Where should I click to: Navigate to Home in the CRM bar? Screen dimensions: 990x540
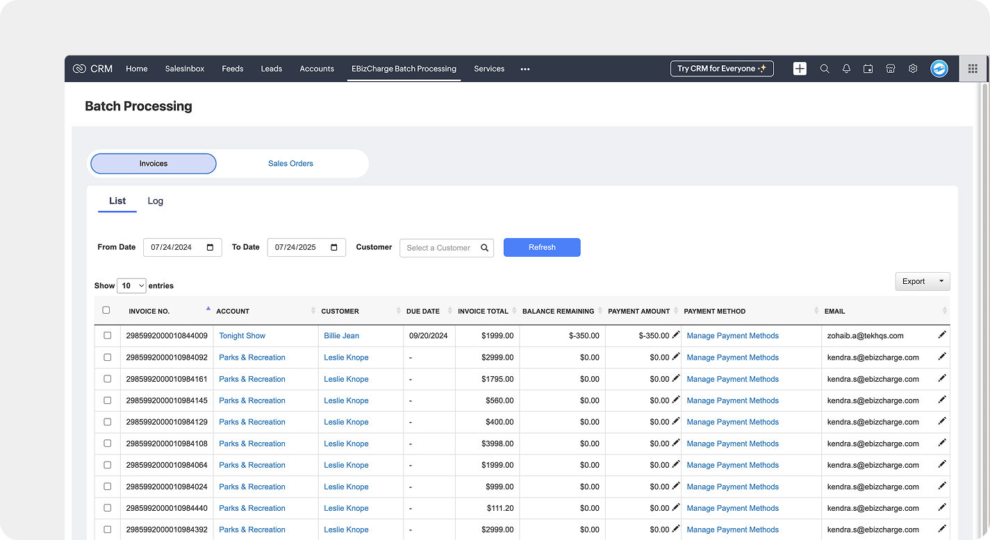pos(137,69)
